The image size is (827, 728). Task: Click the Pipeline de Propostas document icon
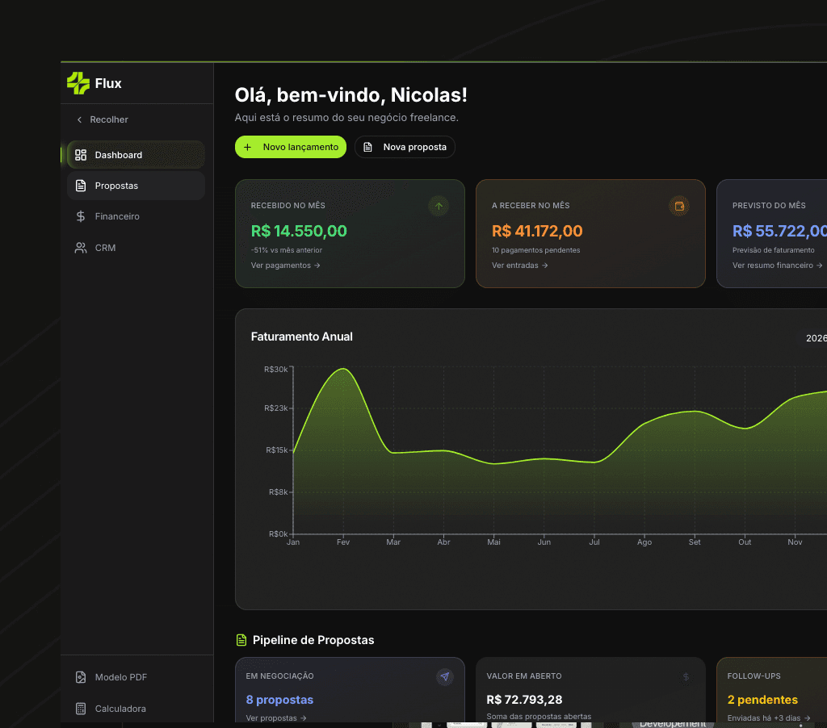click(241, 640)
